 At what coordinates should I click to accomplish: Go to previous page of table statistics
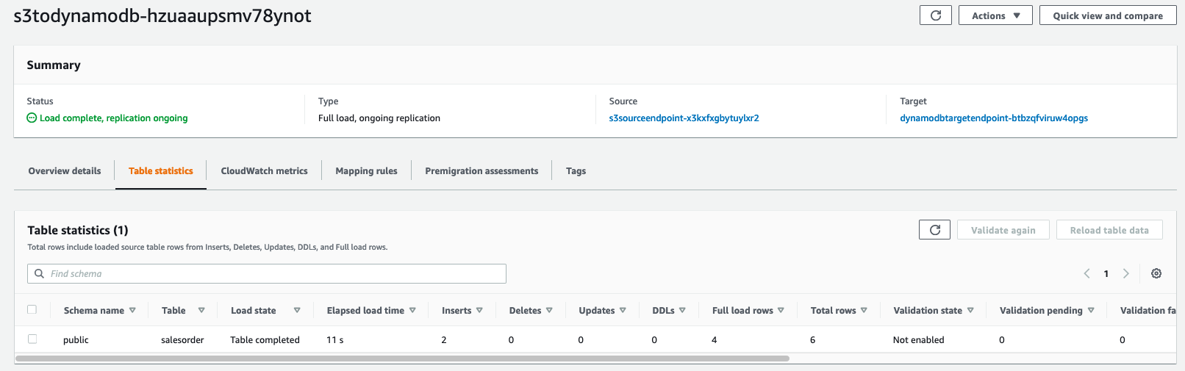click(x=1086, y=273)
